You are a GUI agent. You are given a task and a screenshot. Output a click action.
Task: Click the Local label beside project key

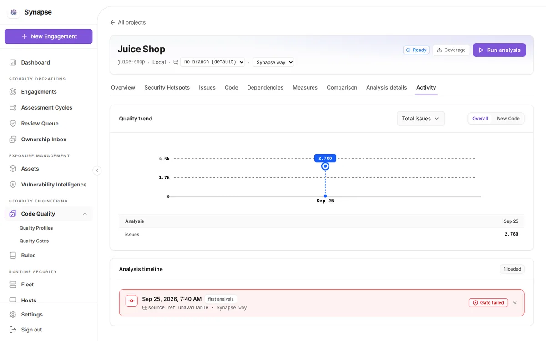[159, 62]
